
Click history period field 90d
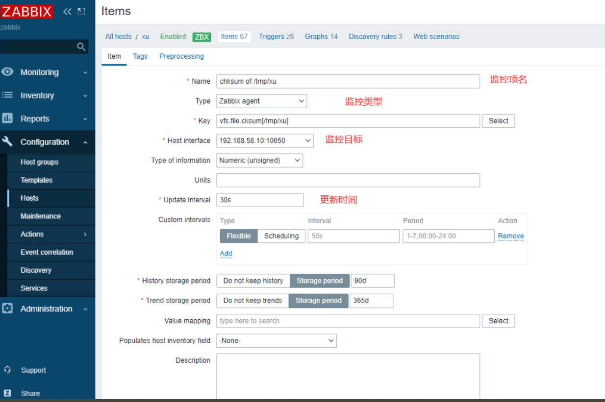373,281
